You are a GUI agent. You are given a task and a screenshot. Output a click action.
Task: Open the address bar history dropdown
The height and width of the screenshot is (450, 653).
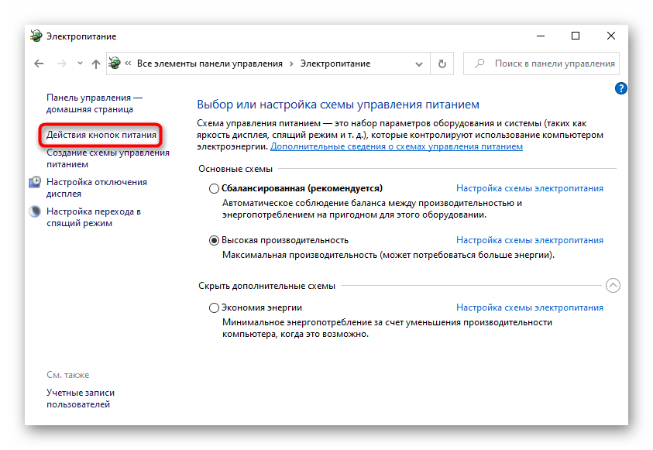(419, 64)
